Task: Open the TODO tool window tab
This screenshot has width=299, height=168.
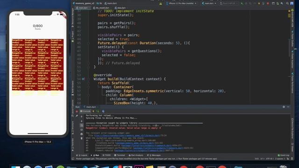Action: 107,155
